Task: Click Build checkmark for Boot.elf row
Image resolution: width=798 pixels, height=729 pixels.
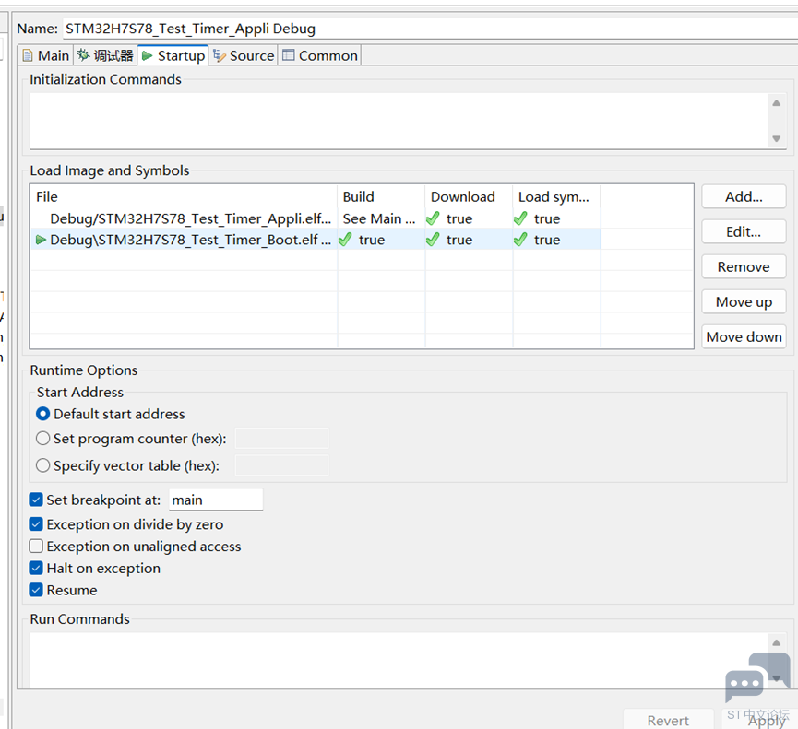Action: 346,240
